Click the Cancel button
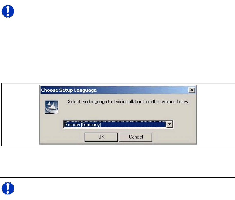Screen dimensions: 235x200 [x=136, y=137]
